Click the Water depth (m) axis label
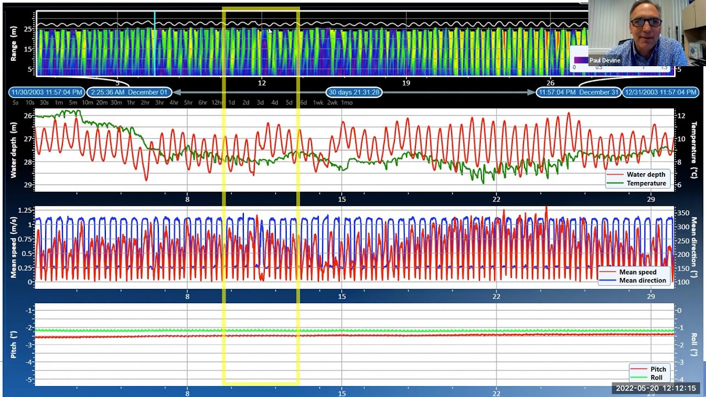This screenshot has height=397, width=706. pos(14,150)
